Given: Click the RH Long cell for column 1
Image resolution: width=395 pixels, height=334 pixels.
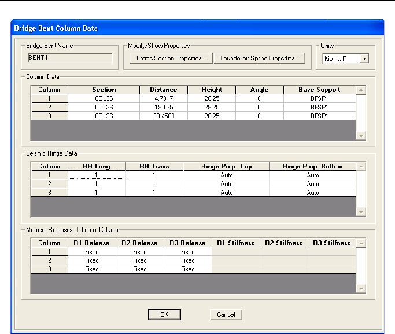Looking at the screenshot, I should pos(97,175).
